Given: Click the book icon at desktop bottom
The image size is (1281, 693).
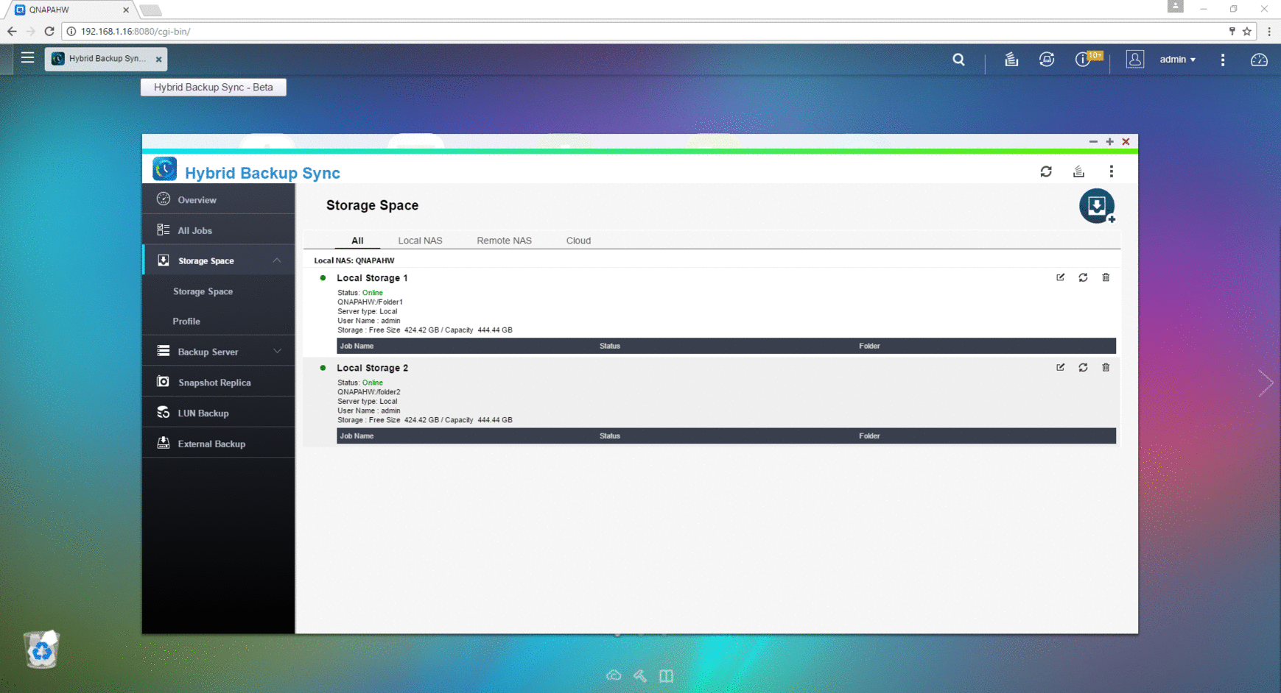Looking at the screenshot, I should (667, 675).
